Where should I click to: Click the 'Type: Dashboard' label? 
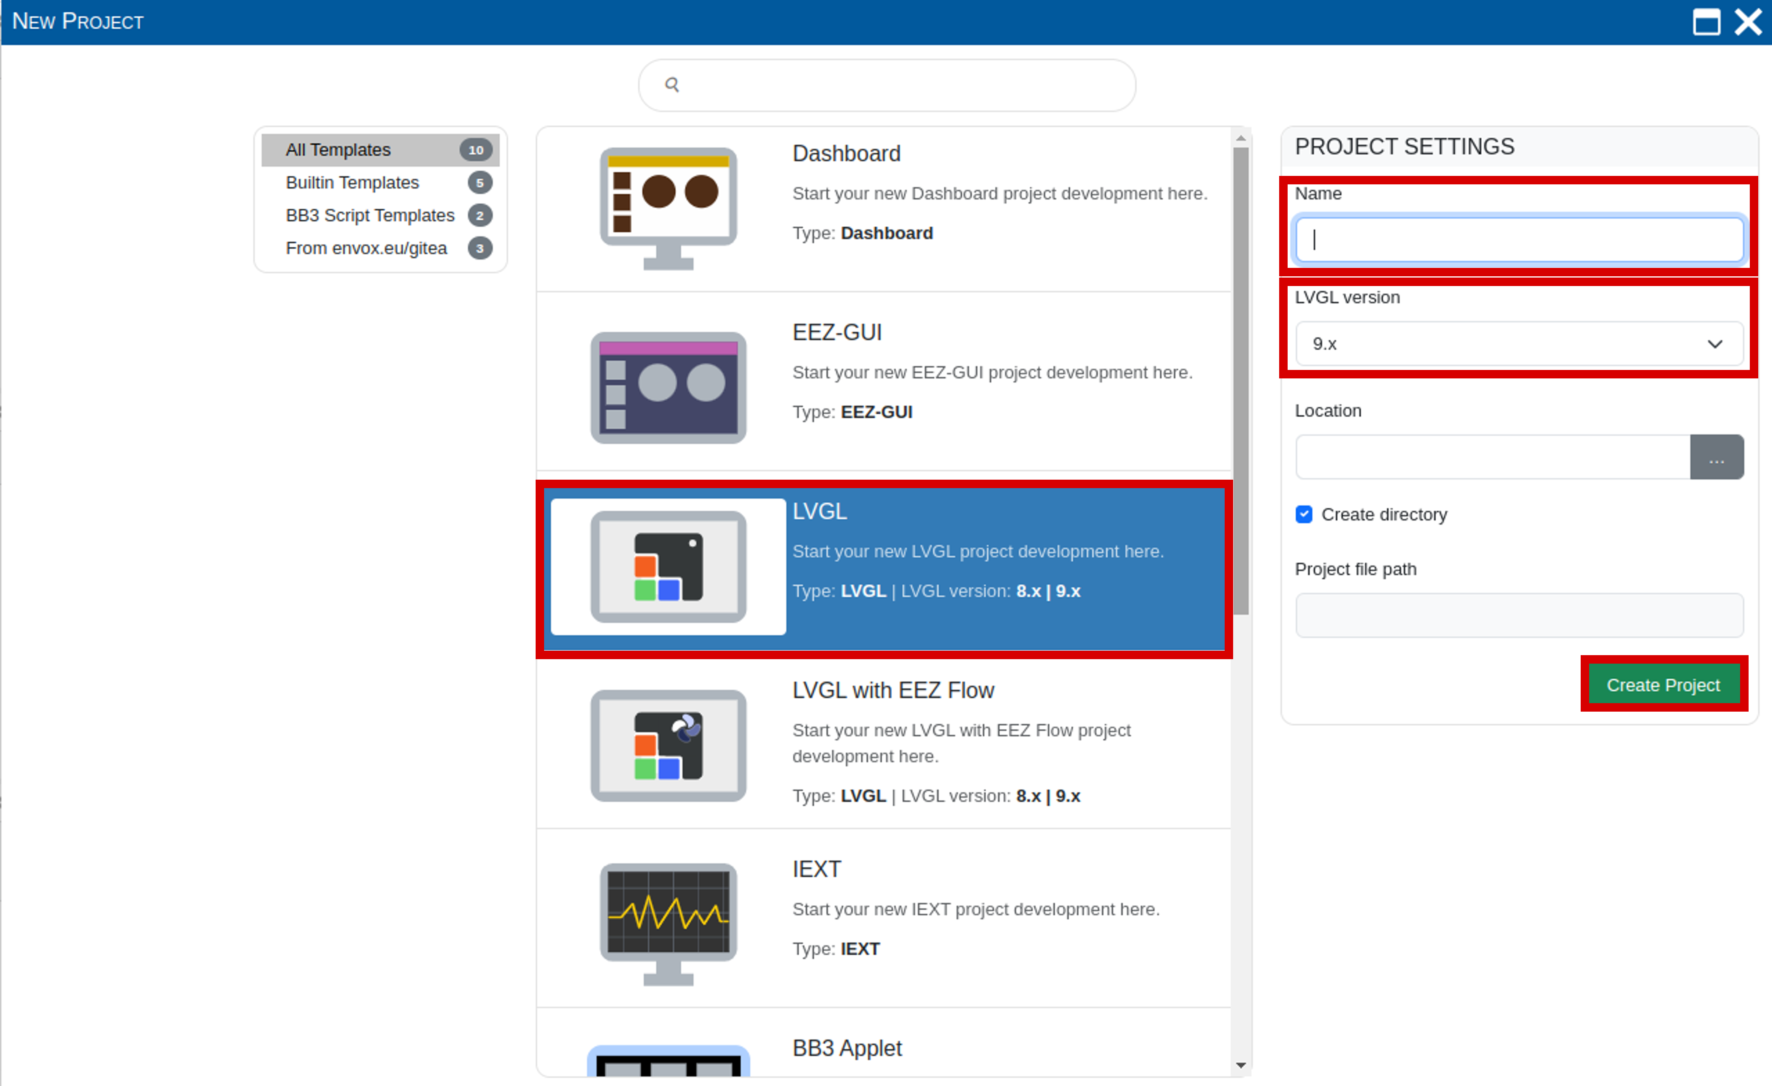pos(863,233)
